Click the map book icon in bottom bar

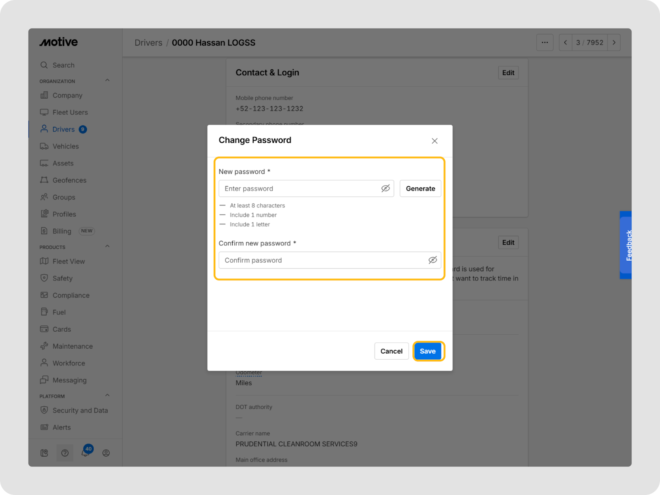click(44, 453)
